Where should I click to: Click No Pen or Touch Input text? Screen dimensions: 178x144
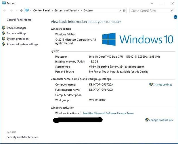(119, 72)
